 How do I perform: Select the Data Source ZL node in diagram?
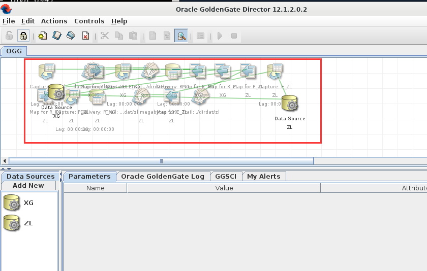(290, 104)
